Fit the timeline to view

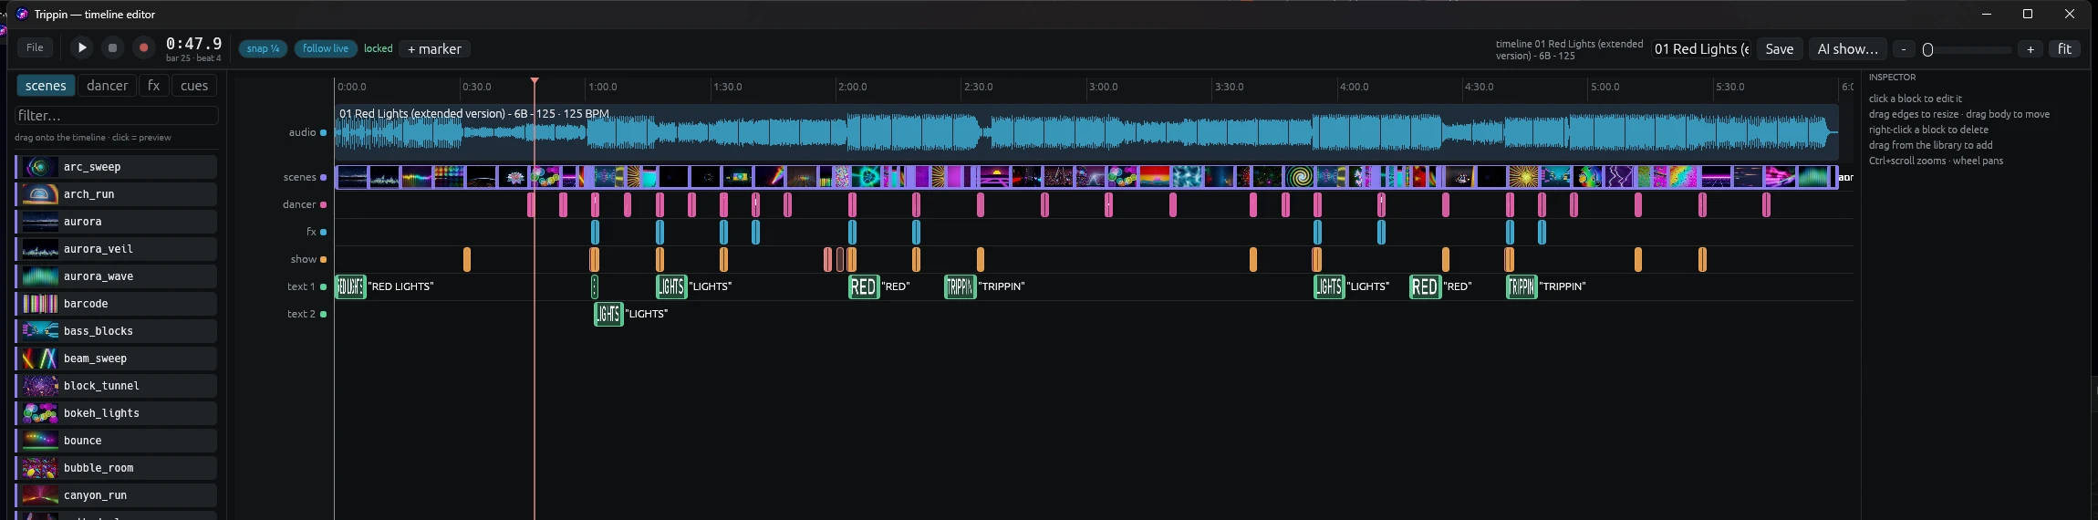(2064, 49)
